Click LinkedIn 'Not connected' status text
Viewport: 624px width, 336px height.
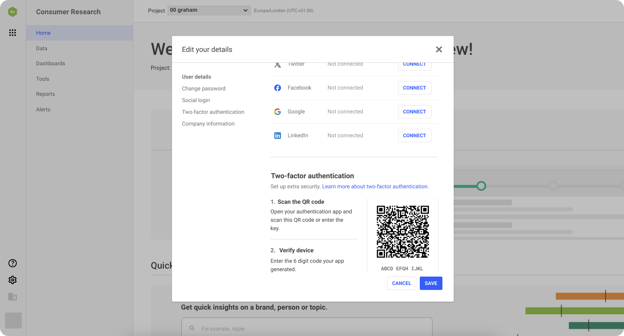coord(345,136)
